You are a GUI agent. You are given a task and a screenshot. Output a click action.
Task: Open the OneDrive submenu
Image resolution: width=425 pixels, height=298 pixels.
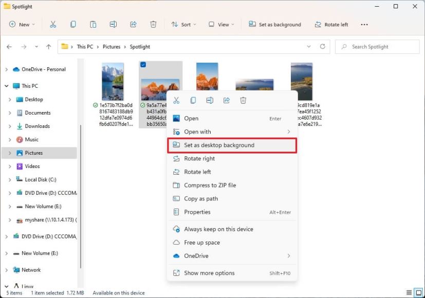[x=232, y=256]
